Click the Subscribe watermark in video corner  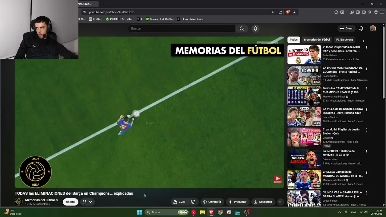278,179
